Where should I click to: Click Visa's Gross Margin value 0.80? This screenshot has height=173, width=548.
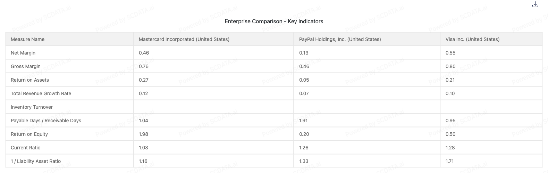450,66
